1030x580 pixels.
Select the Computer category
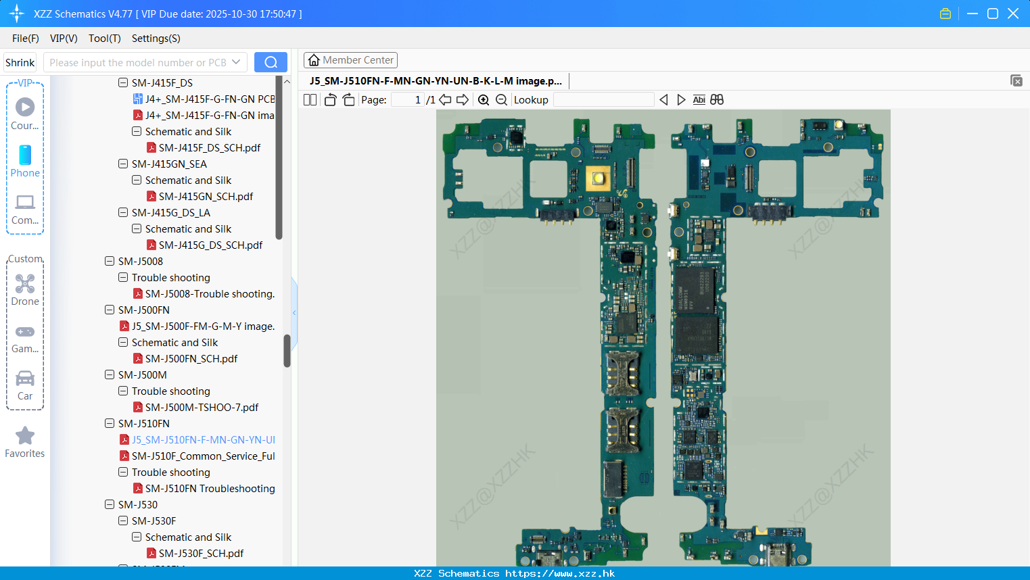click(25, 210)
